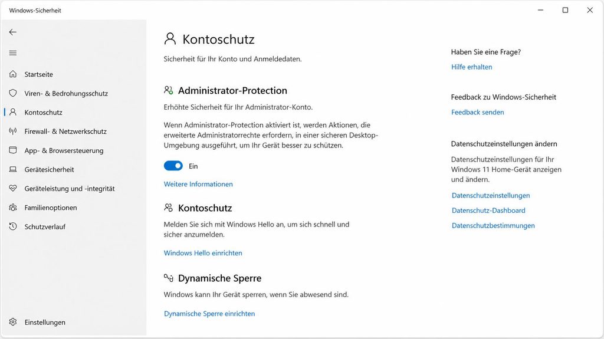Click the 'Ein' toggle state label
Viewport: 604px width, 339px height.
pos(193,166)
